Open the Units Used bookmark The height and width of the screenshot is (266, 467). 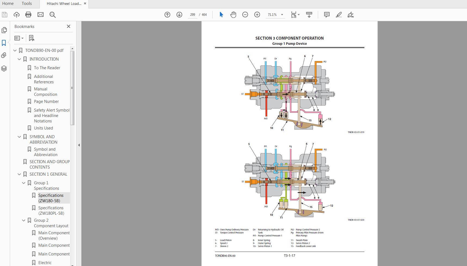[x=43, y=128]
